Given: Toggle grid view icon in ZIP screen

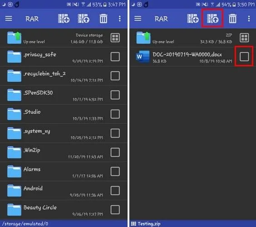Looking at the screenshot, I should coord(244,38).
